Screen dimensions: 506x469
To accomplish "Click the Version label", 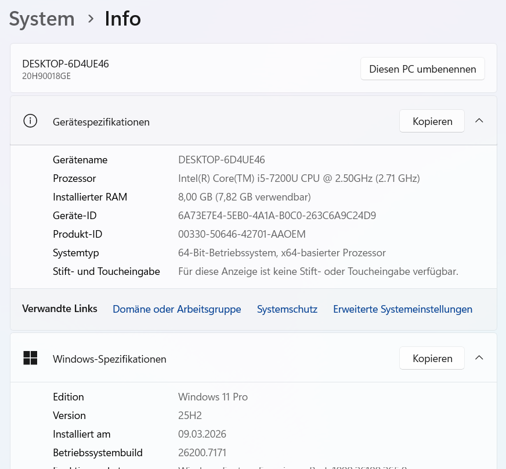I will tap(70, 416).
